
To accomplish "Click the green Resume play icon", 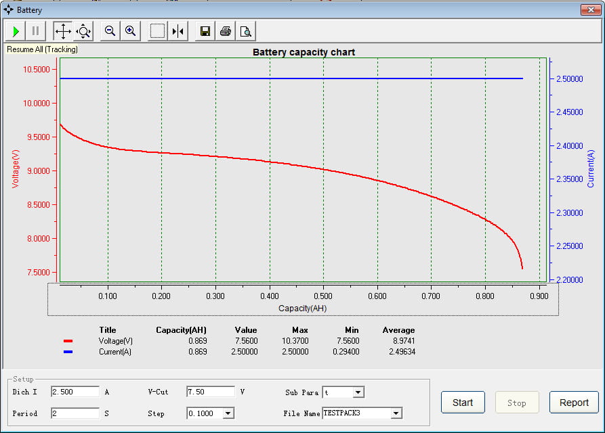I will click(16, 31).
